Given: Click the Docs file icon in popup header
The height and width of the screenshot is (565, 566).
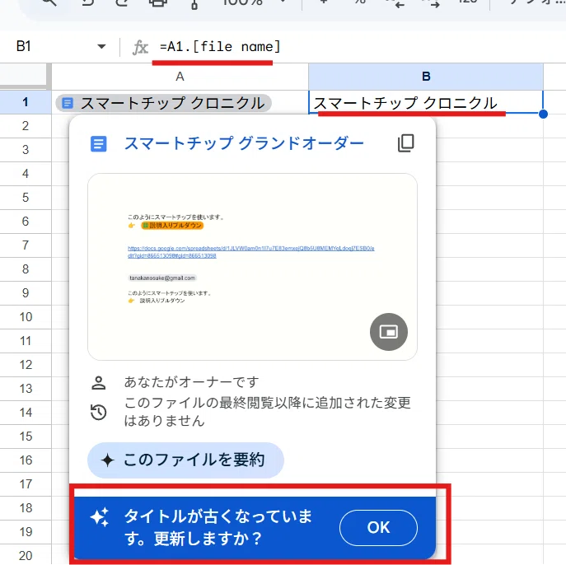Looking at the screenshot, I should pos(98,143).
